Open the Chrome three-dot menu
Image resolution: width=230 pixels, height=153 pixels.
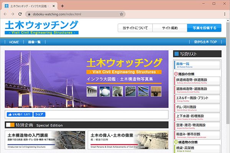click(224, 14)
